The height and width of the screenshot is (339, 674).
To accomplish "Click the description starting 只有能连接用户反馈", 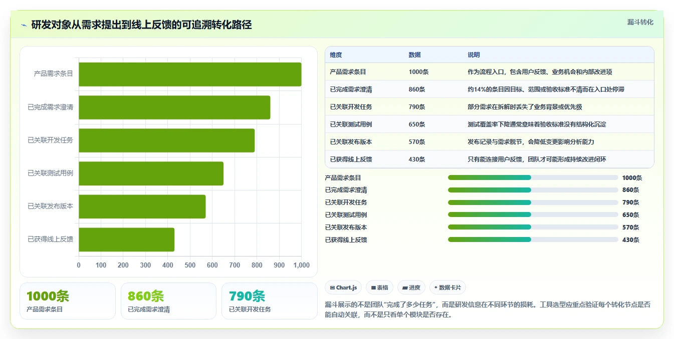I will (537, 159).
